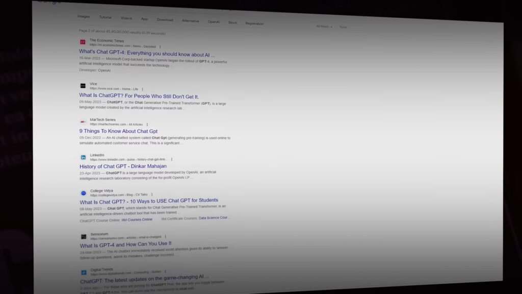Click the Digital Trends favicon
This screenshot has height=294, width=522.
(x=84, y=273)
